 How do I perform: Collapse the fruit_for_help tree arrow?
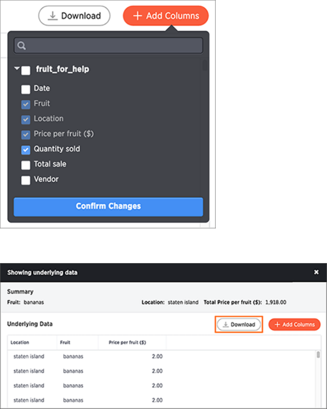[17, 68]
